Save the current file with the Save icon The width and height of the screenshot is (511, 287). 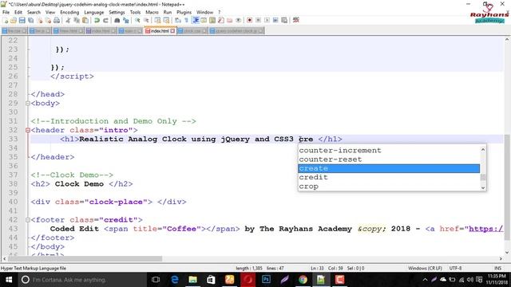tap(22, 20)
